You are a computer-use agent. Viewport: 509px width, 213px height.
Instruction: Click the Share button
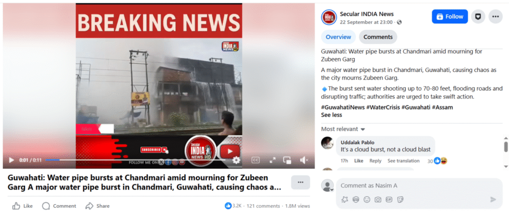97,206
